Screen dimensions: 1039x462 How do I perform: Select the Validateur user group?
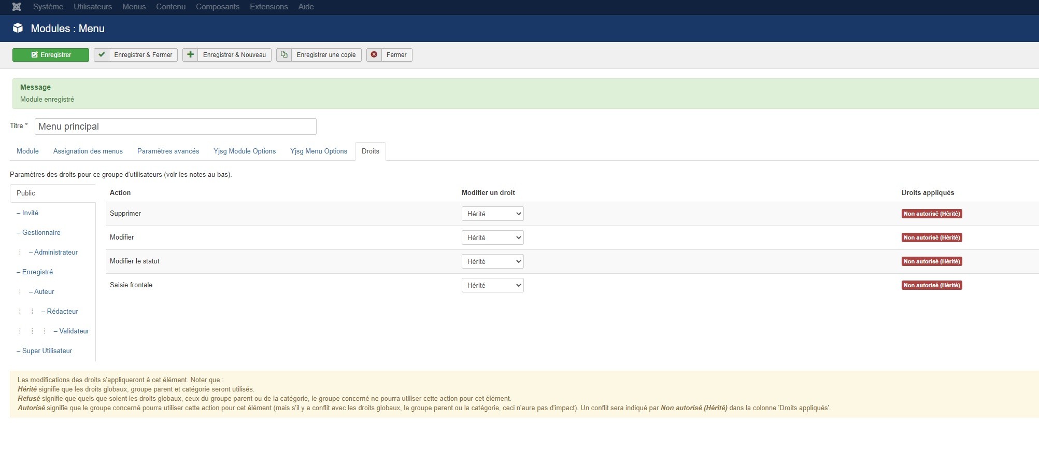point(72,331)
